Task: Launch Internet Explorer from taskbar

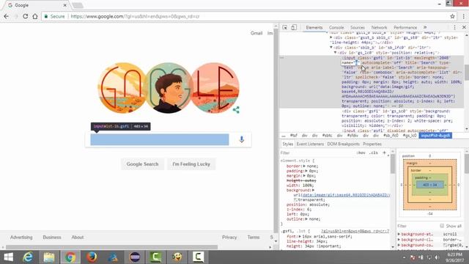Action: 28,257
